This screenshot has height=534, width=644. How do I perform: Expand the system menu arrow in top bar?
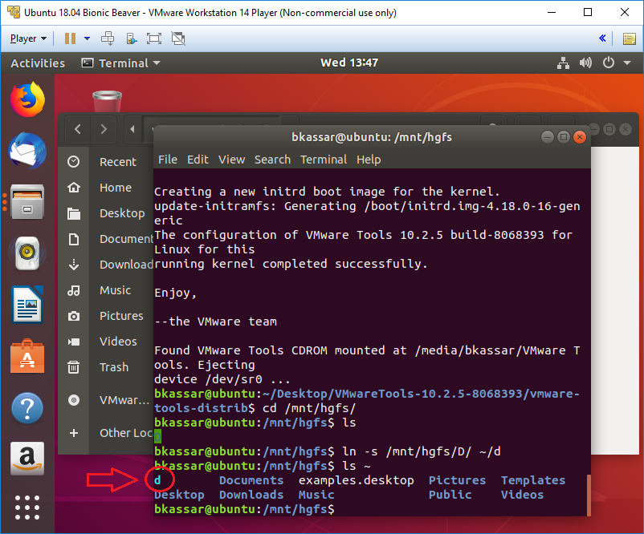point(627,63)
